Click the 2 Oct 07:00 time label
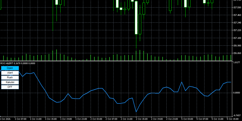 pos(111,119)
